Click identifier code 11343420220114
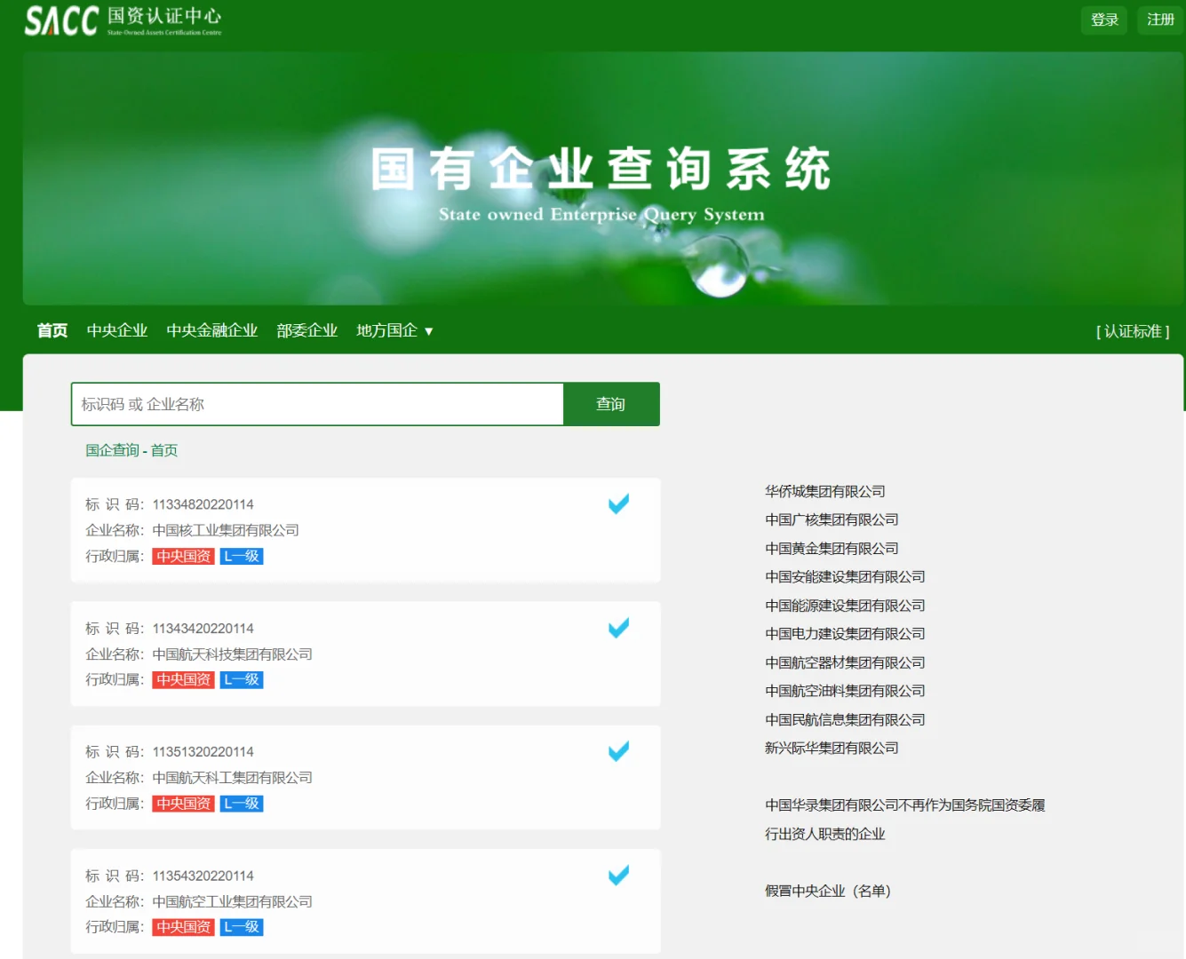Viewport: 1186px width, 959px height. [203, 629]
